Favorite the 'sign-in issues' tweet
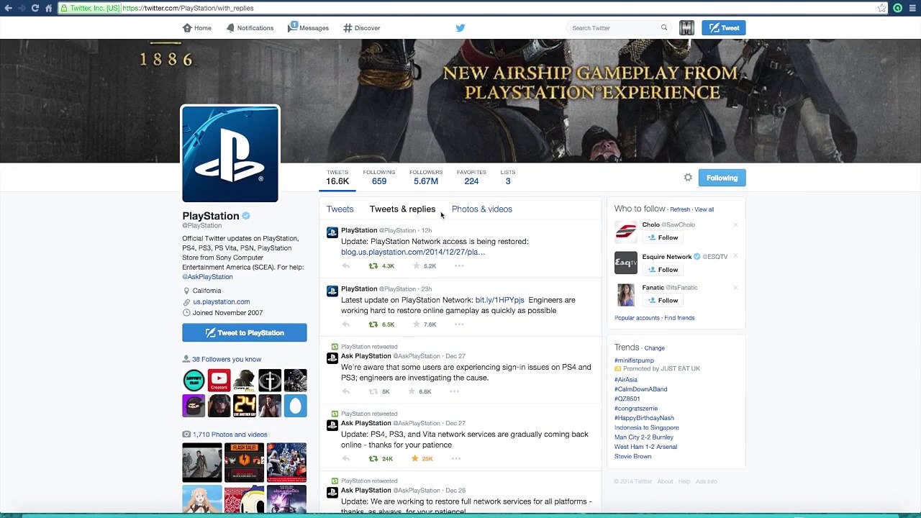 [x=412, y=391]
